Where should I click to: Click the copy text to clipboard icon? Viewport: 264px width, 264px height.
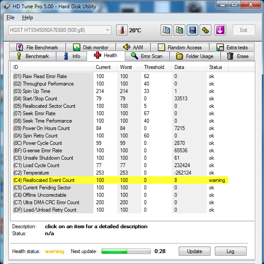pos(166,30)
